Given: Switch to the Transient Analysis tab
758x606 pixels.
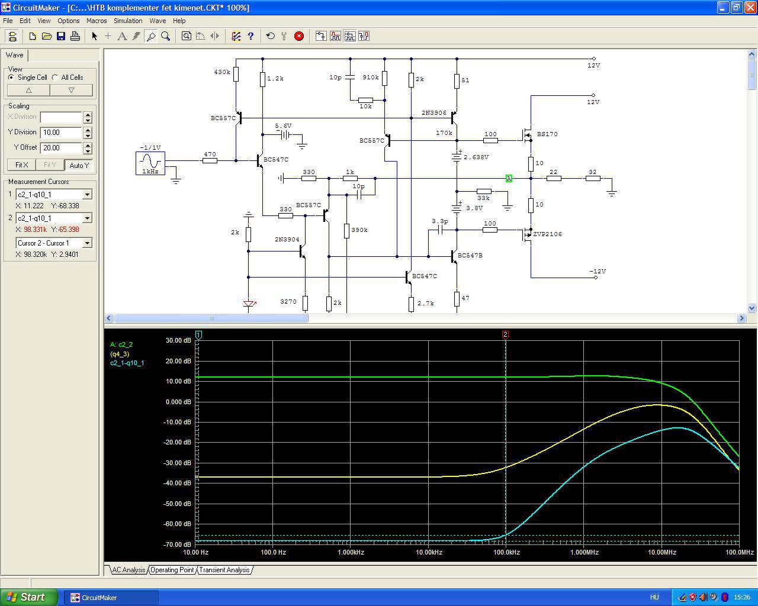Looking at the screenshot, I should pos(224,570).
